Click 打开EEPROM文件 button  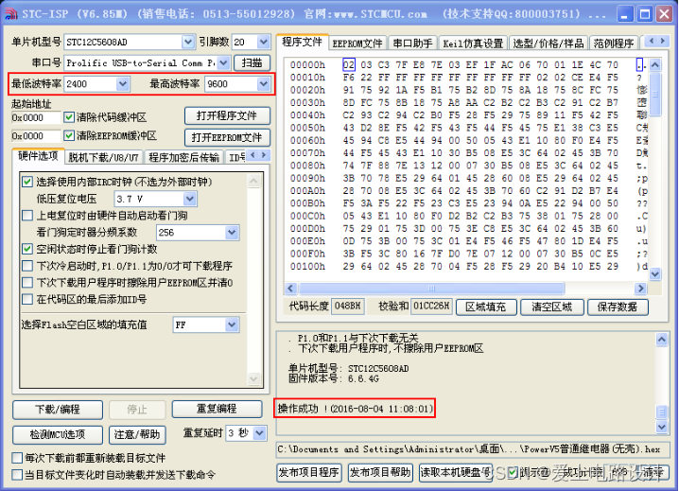pyautogui.click(x=227, y=137)
